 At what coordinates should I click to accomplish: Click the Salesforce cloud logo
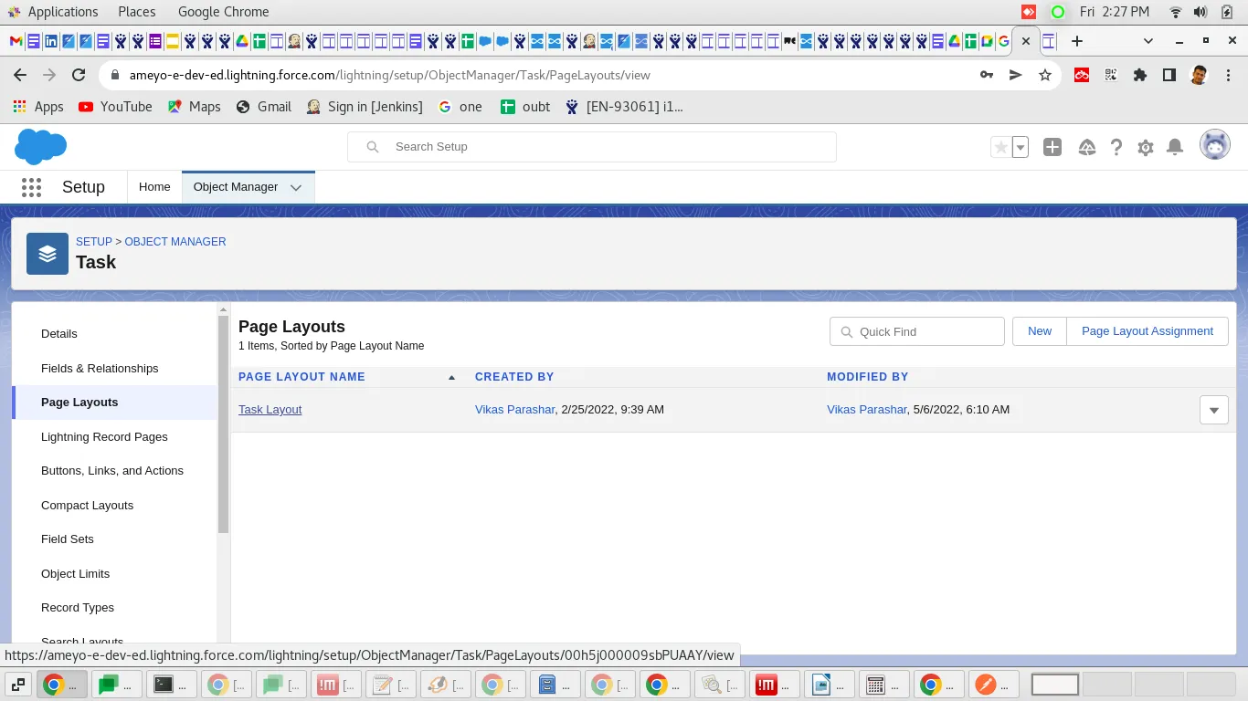(41, 146)
